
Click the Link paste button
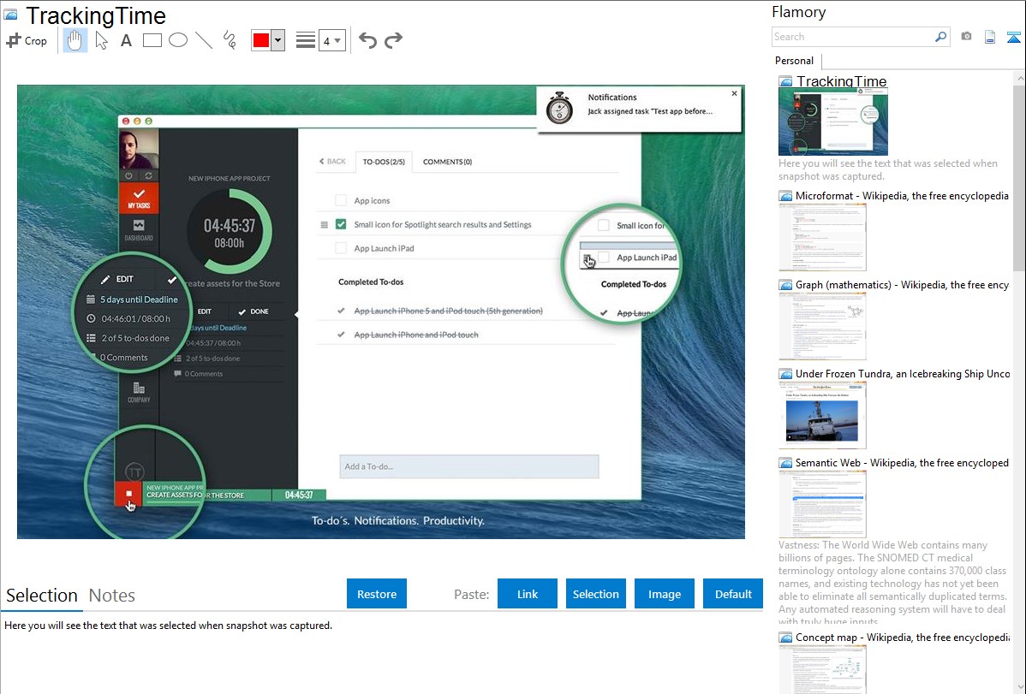pyautogui.click(x=528, y=594)
